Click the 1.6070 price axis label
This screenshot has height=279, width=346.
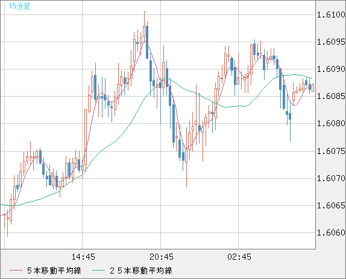(x=331, y=178)
